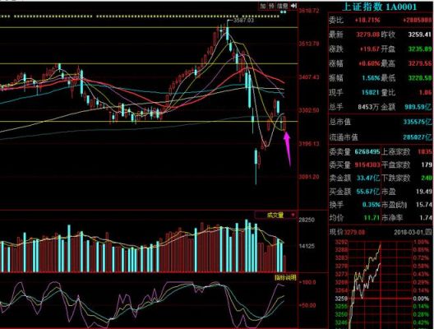This screenshot has height=329, width=434.
Task: Click the 上涨家数 1035 count
Action: [424, 152]
